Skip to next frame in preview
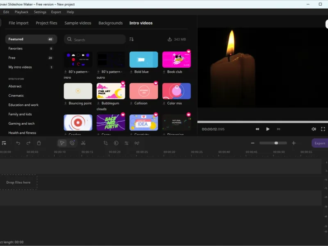The width and height of the screenshot is (328, 246). (x=279, y=129)
